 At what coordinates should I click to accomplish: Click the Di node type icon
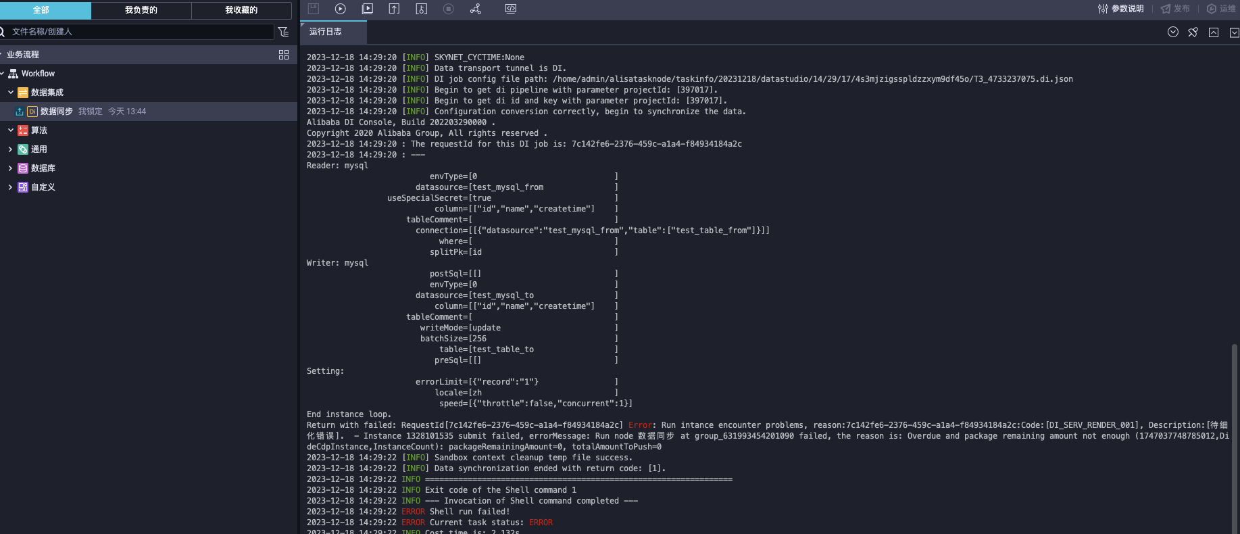(x=32, y=112)
